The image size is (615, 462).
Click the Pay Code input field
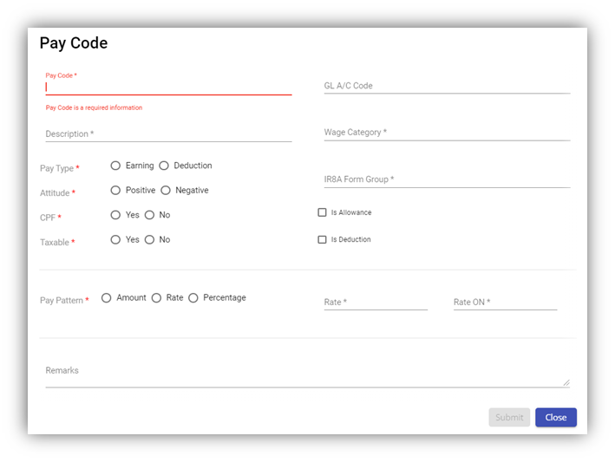pyautogui.click(x=168, y=88)
